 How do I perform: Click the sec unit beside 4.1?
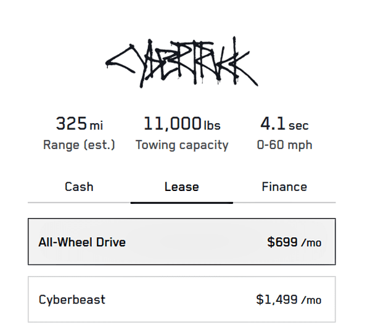point(298,126)
